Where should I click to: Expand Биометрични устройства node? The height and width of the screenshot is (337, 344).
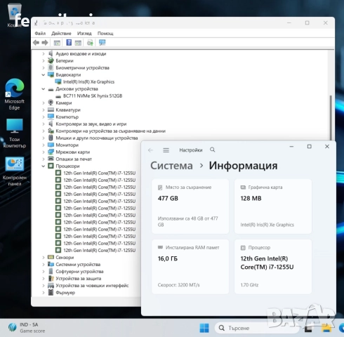[44, 67]
